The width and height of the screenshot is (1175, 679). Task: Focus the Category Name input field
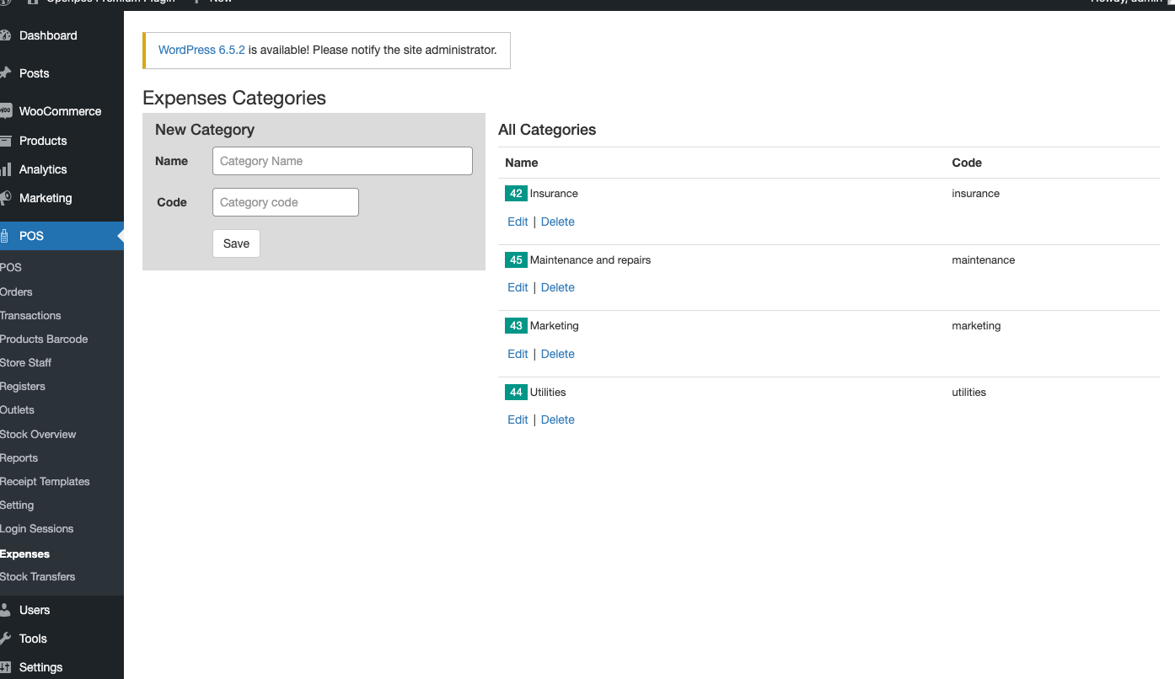click(342, 161)
